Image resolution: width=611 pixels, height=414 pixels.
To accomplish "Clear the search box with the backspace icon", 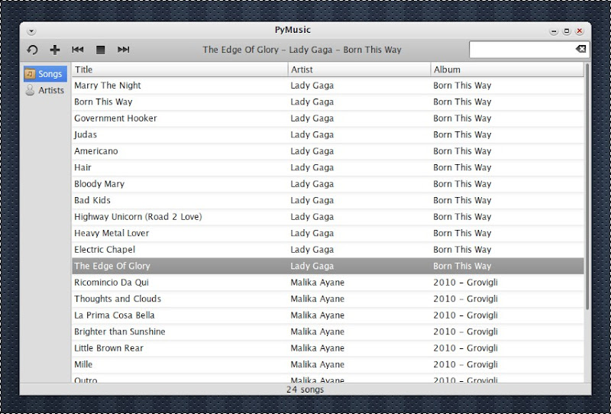I will pyautogui.click(x=580, y=50).
